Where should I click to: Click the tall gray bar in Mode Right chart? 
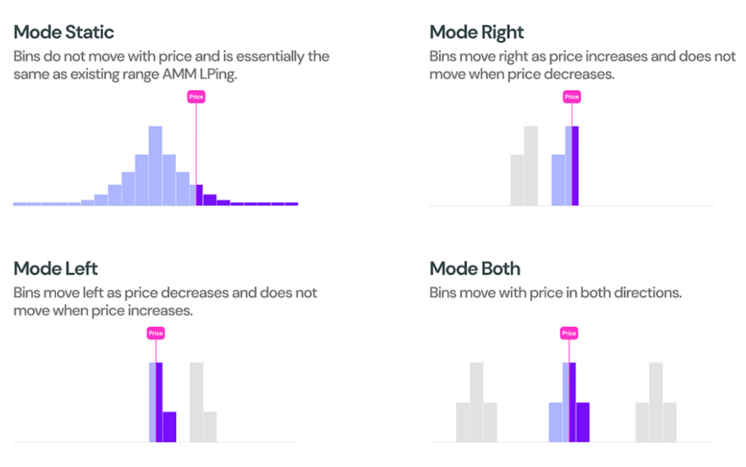531,166
